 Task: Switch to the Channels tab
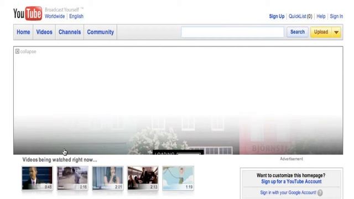point(70,32)
